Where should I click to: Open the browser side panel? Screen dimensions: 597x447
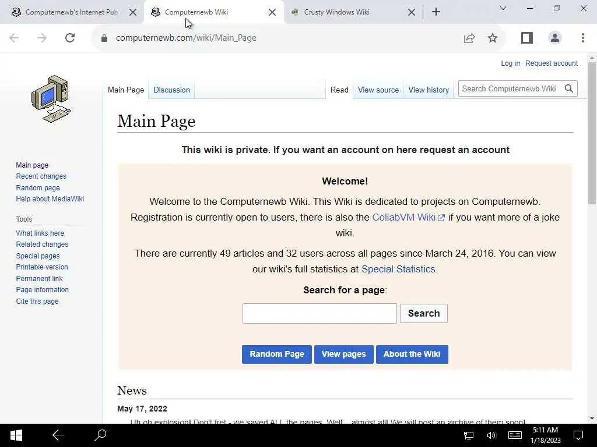pyautogui.click(x=527, y=38)
